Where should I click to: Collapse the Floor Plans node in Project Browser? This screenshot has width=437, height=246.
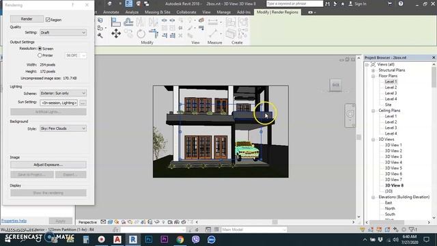(373, 76)
